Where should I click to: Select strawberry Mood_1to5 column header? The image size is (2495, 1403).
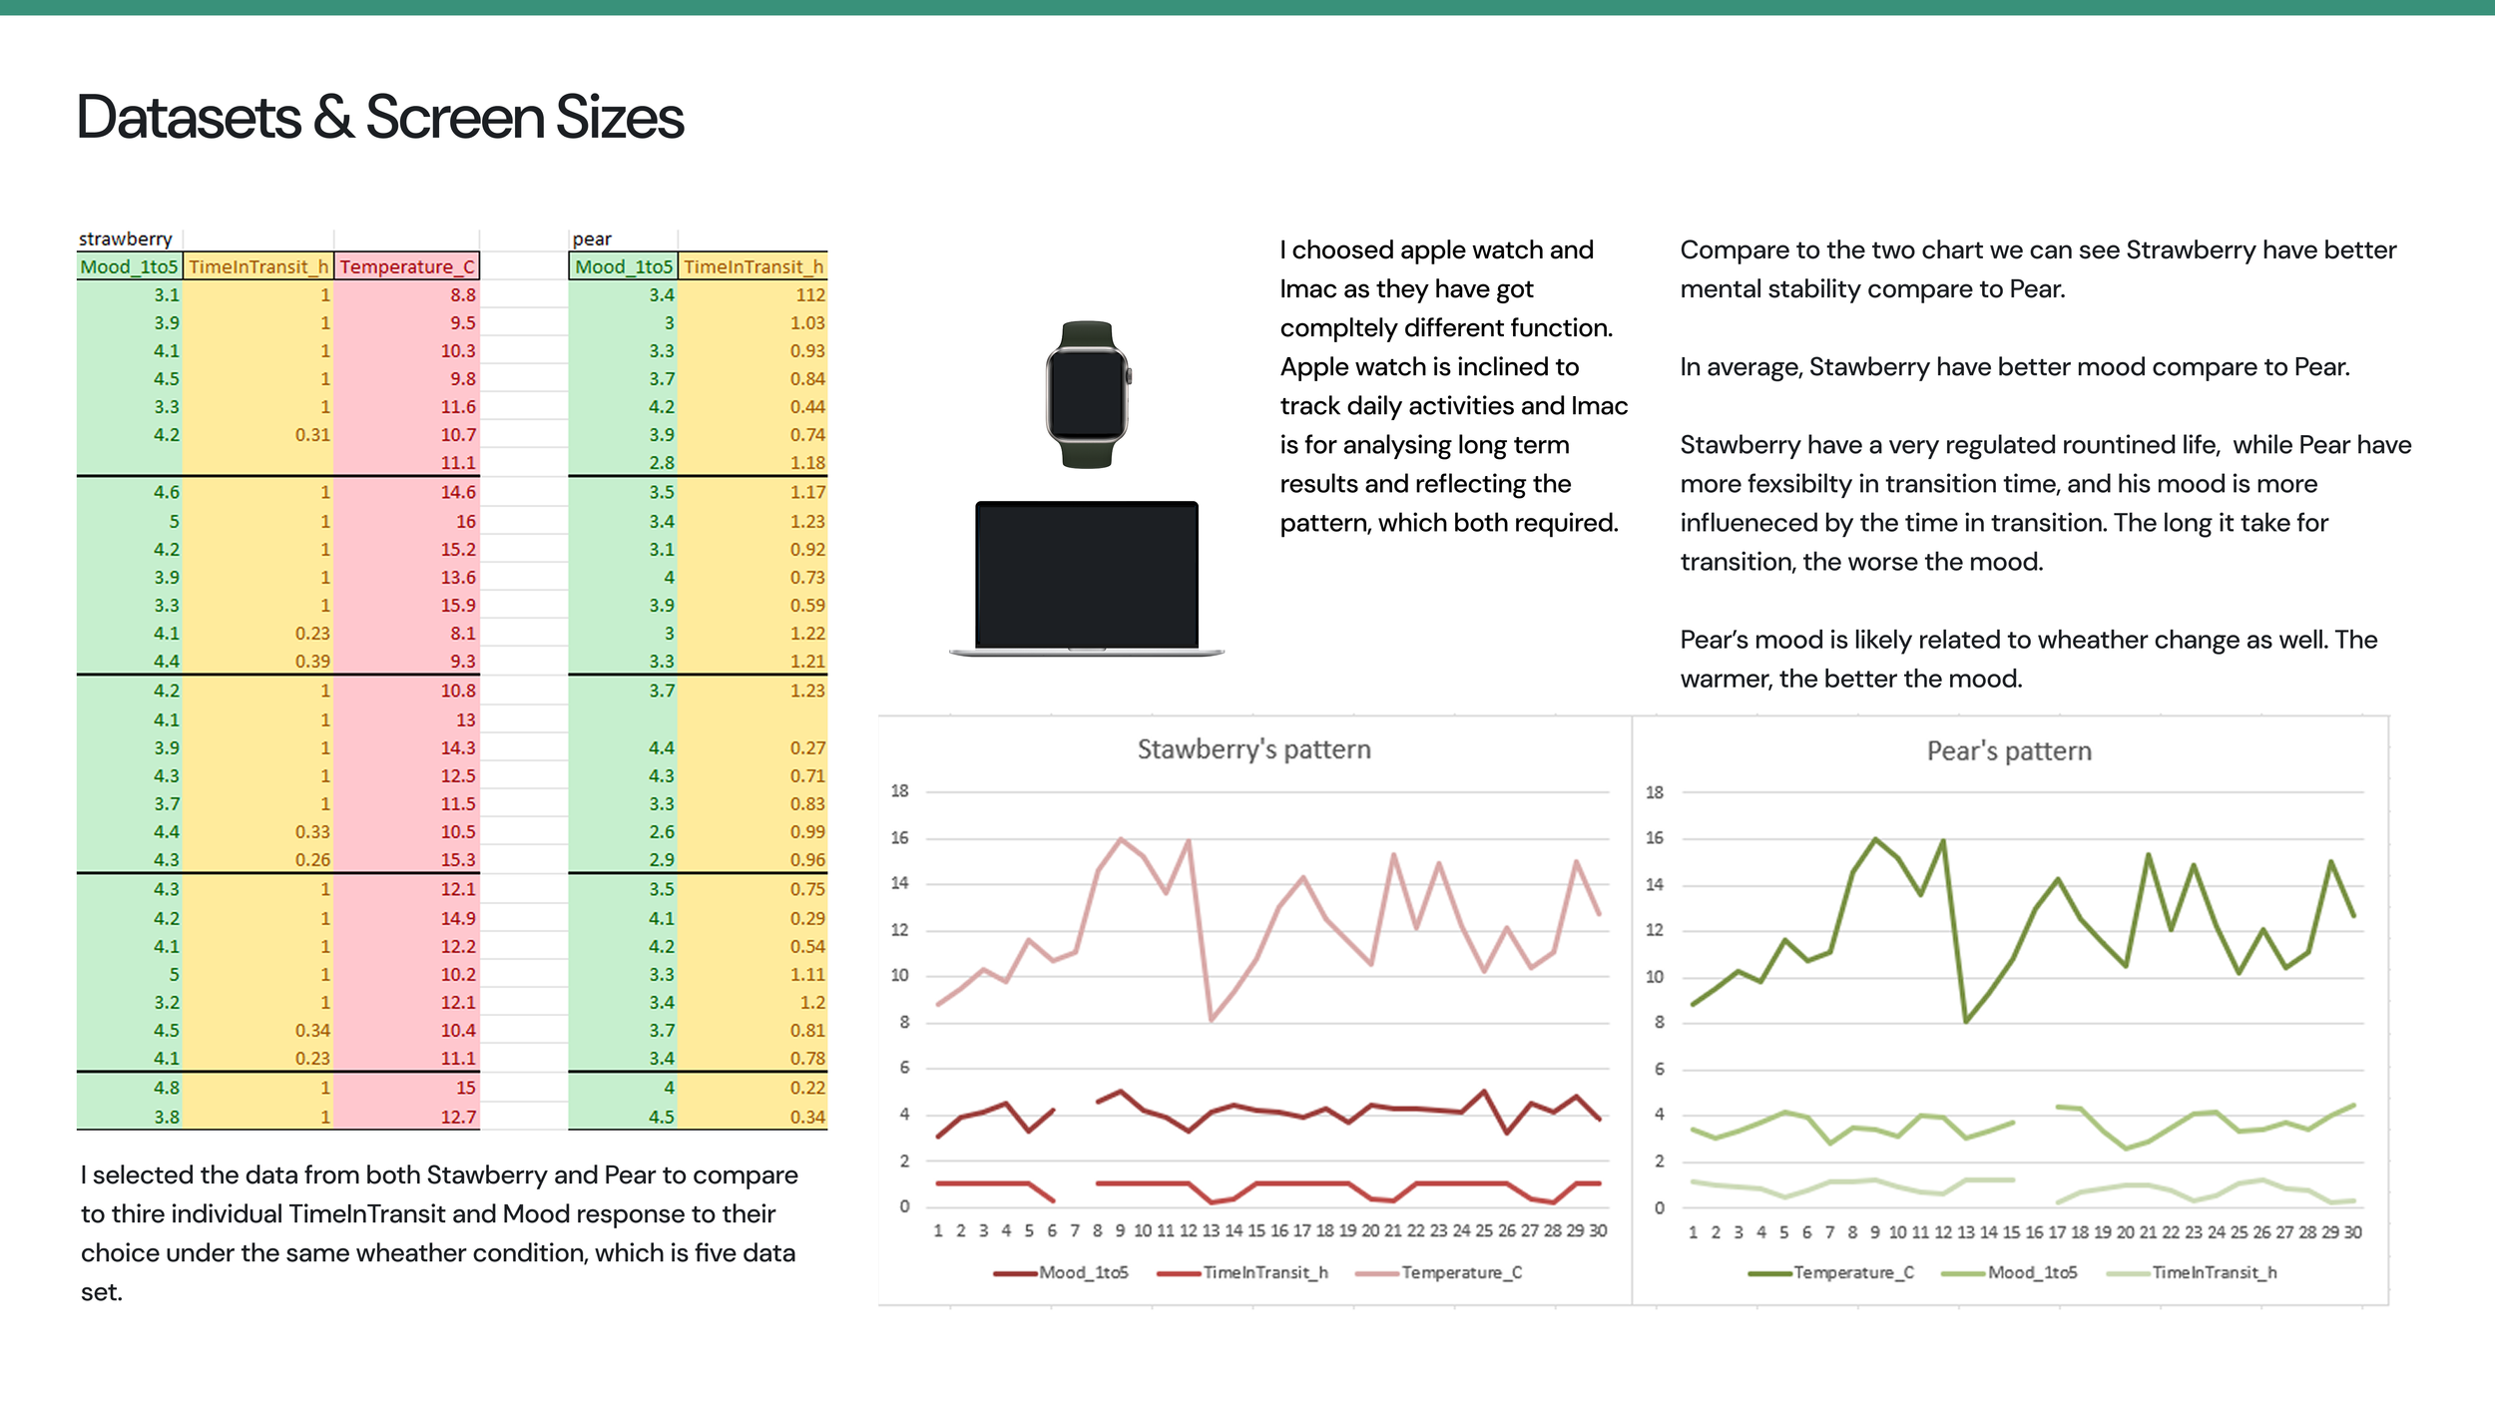tap(129, 266)
